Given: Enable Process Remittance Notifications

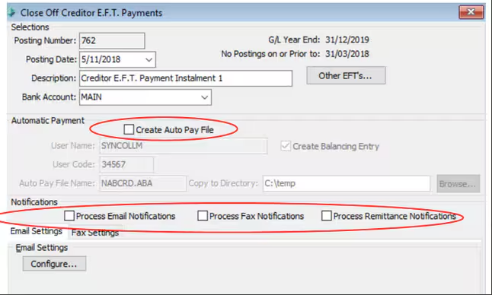Looking at the screenshot, I should (327, 216).
